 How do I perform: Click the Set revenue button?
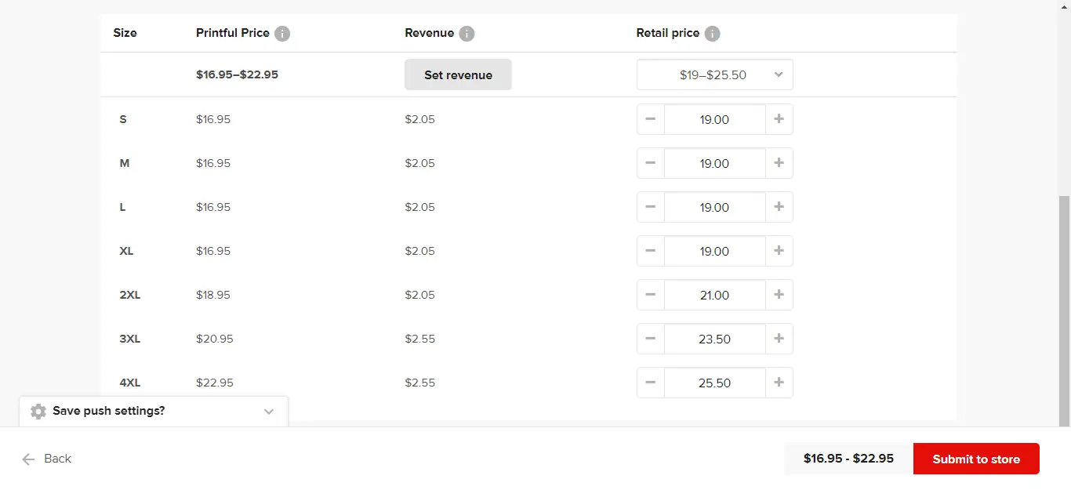[x=458, y=74]
